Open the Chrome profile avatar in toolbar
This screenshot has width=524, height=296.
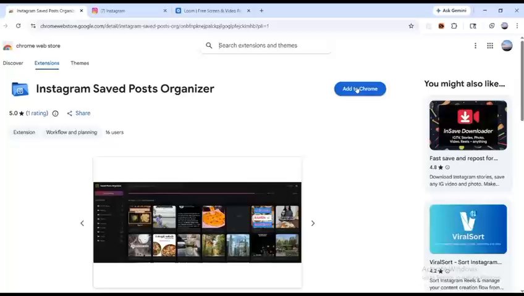505,26
